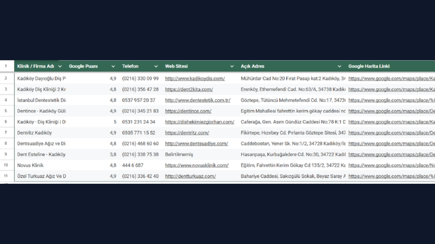Select the Dentsuadiye Ağız ve Diş name cell
Screen dimensions: 435x244
click(x=41, y=143)
